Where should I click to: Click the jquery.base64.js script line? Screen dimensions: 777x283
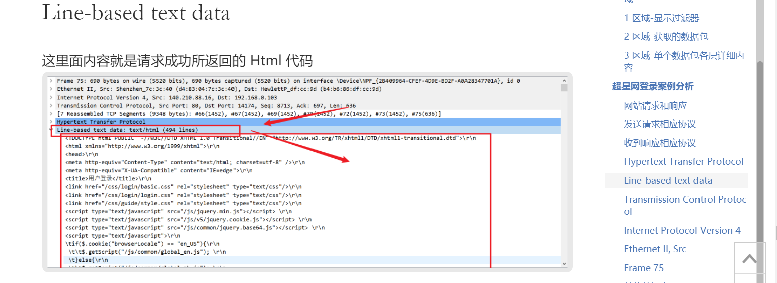pyautogui.click(x=195, y=227)
